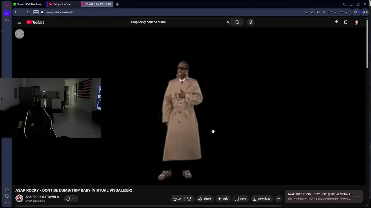Share the video via Share button

pos(204,199)
